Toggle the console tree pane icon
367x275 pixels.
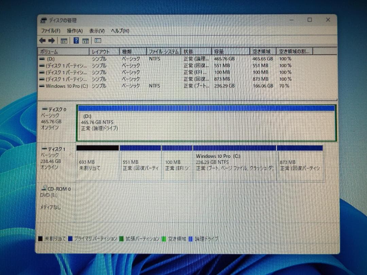64,40
